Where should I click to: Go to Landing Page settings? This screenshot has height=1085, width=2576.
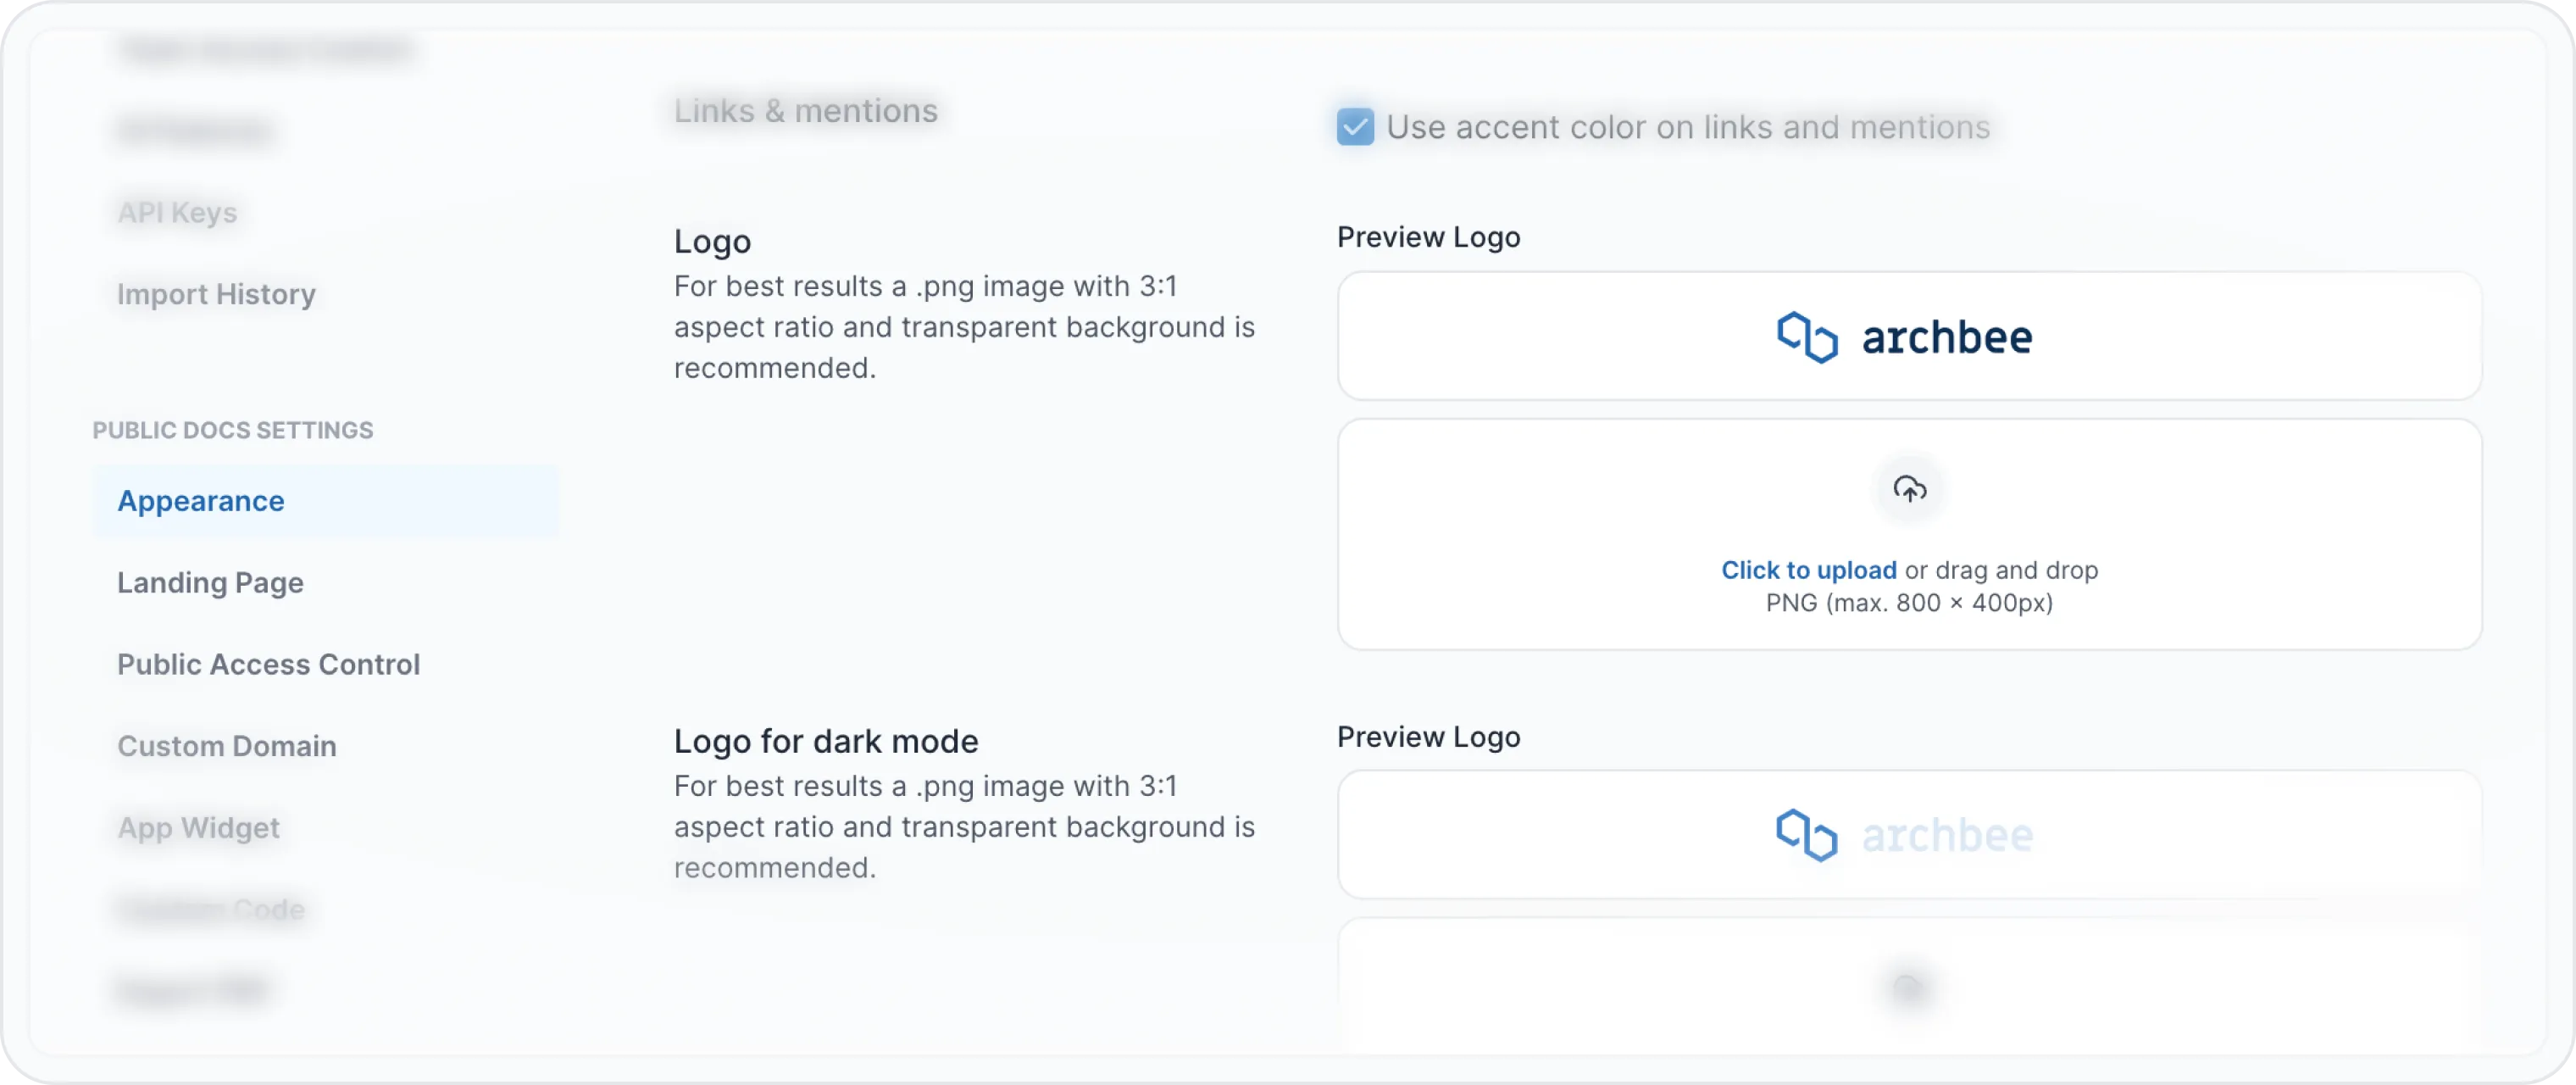tap(210, 583)
